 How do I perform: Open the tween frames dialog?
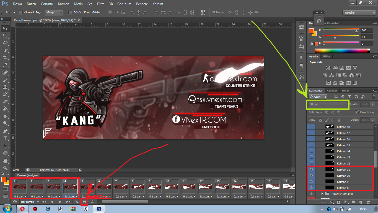(77, 202)
